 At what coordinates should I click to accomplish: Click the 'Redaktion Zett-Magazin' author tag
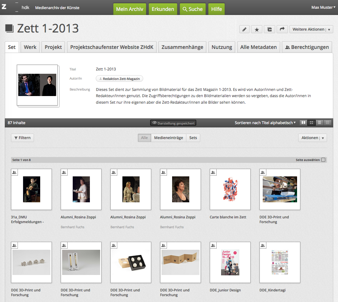tap(120, 79)
